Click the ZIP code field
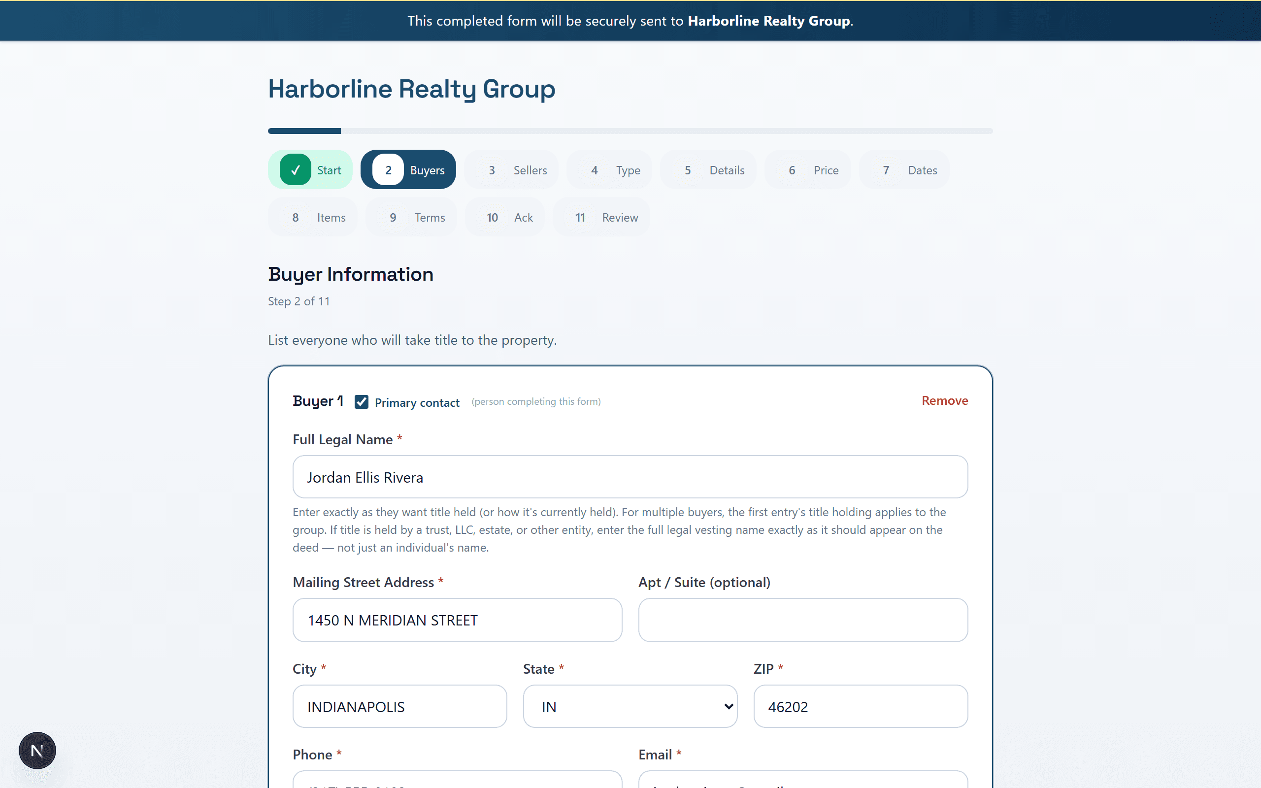 (861, 706)
